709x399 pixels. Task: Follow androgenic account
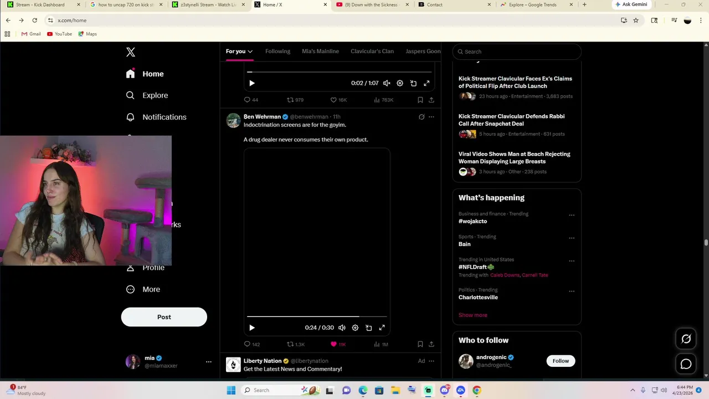[x=561, y=361]
